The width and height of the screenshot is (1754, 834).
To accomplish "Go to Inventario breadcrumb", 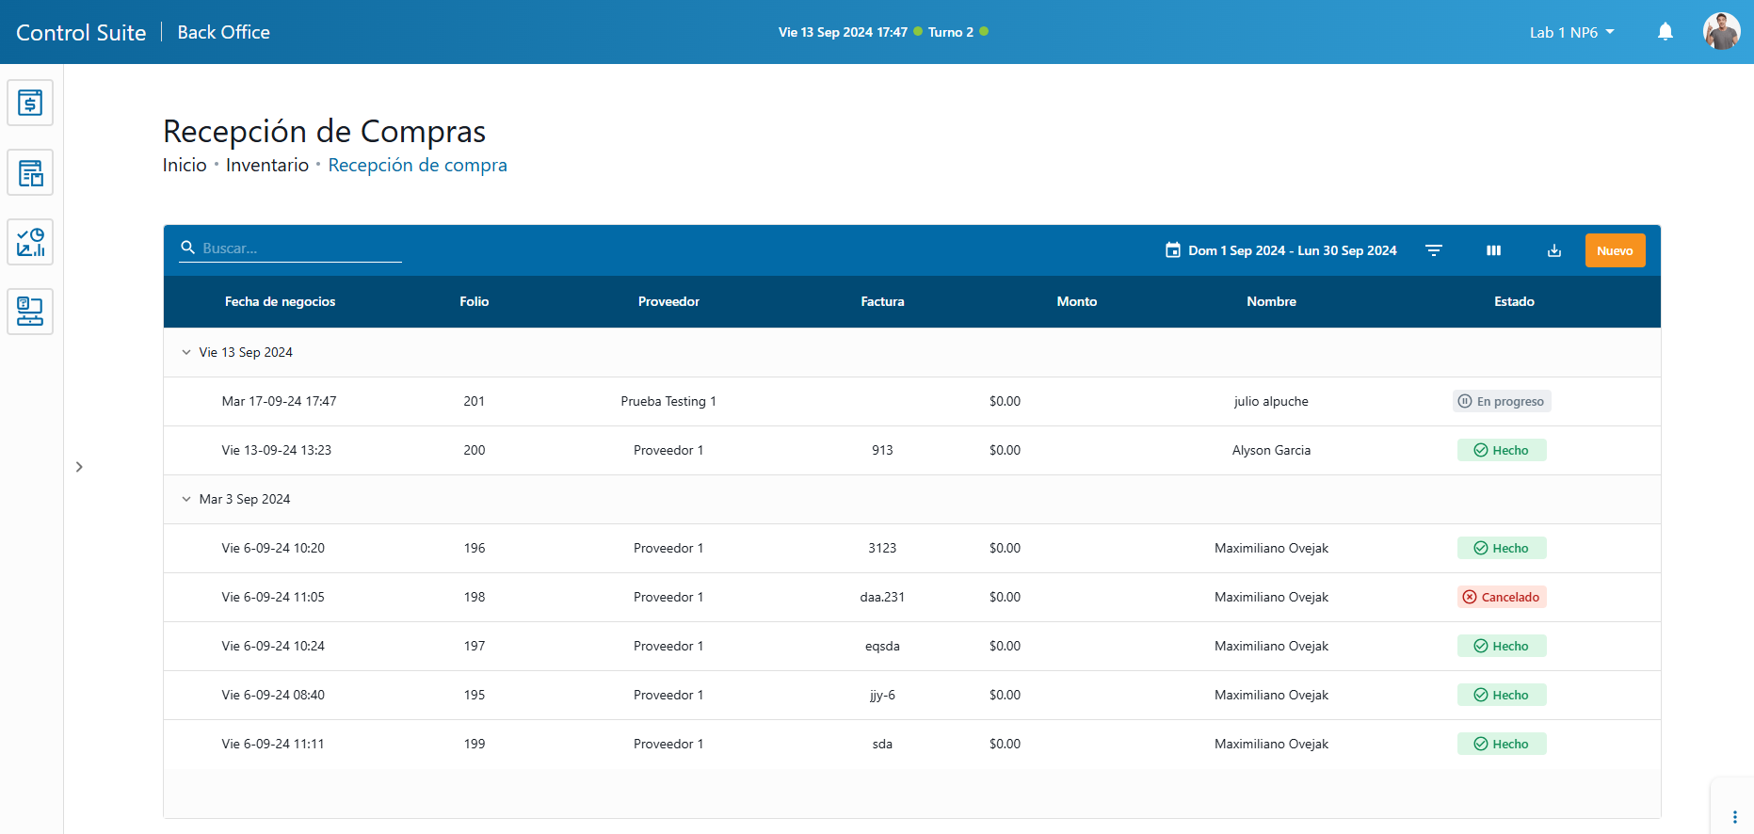I will click(267, 165).
